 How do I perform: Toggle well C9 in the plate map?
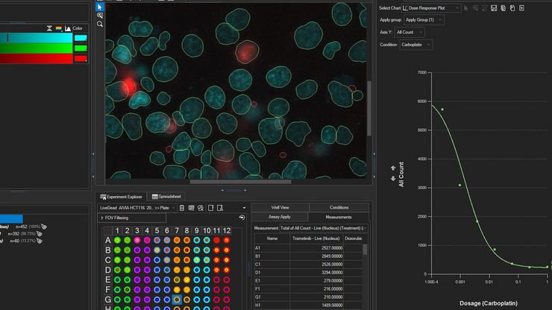196,260
